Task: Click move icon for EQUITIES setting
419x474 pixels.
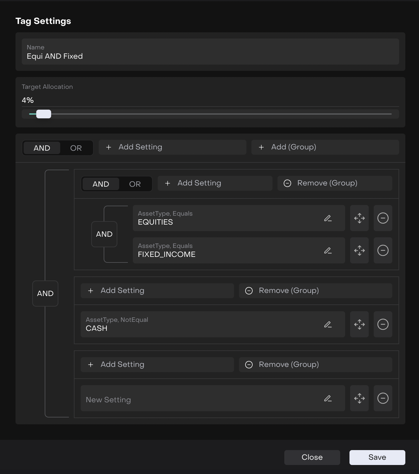Action: pos(359,218)
